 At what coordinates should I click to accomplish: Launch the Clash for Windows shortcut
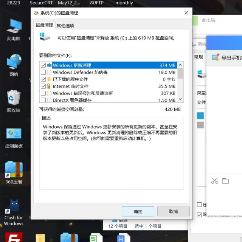(14, 212)
